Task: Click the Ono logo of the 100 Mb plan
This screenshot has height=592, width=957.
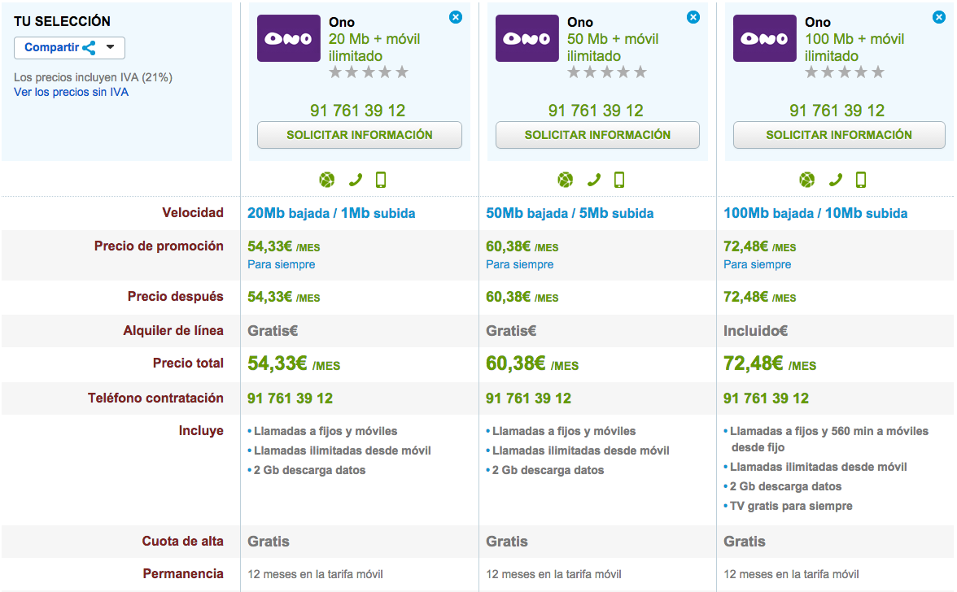Action: tap(765, 38)
